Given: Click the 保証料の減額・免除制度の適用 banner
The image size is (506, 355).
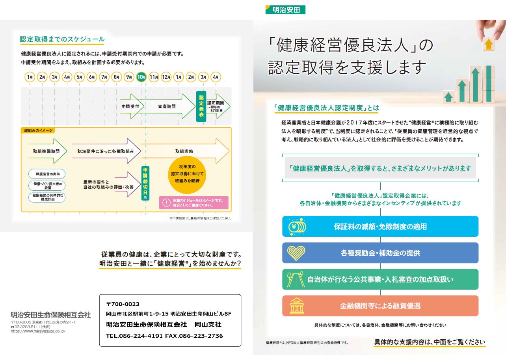Looking at the screenshot, I should (x=380, y=227).
